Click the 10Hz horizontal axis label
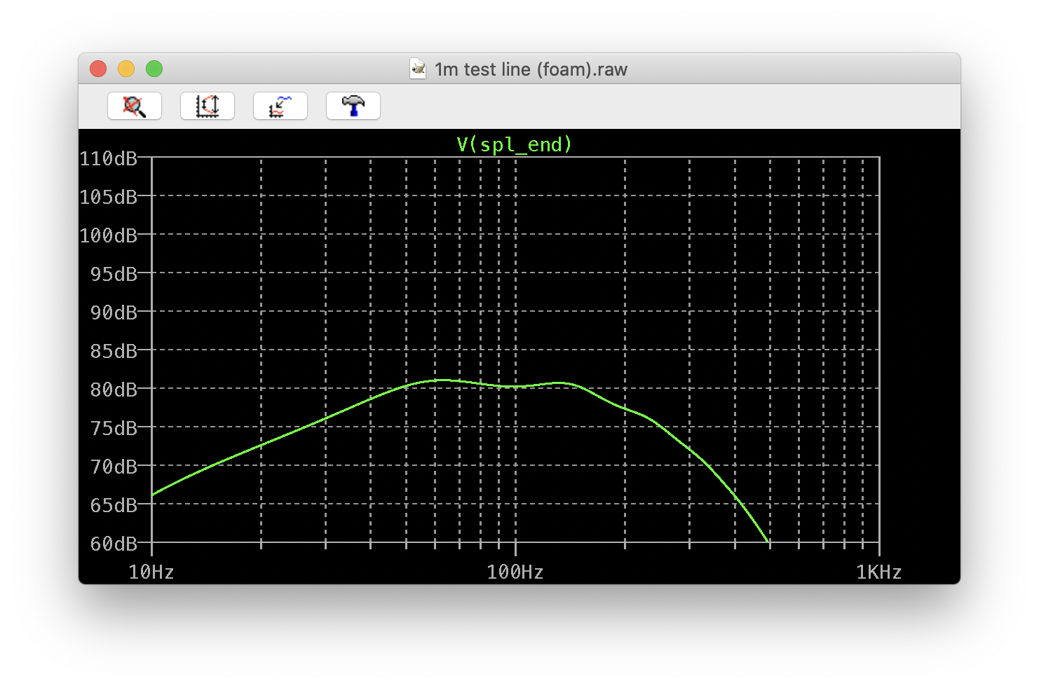Viewport: 1039px width, 688px height. coord(151,572)
